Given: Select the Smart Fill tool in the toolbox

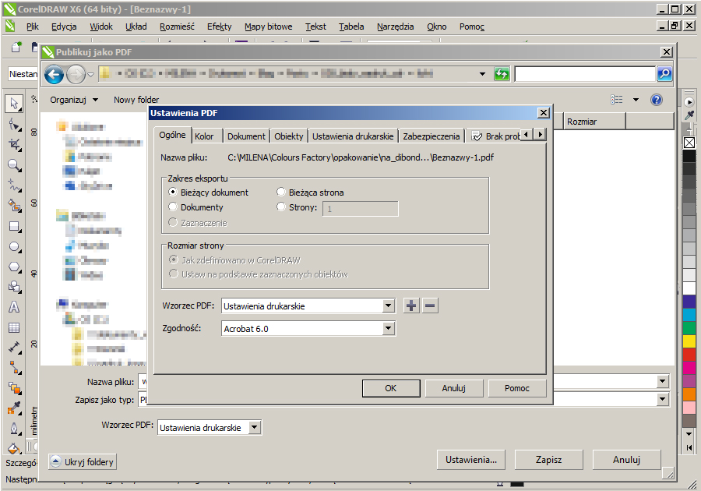Looking at the screenshot, I should tap(14, 206).
